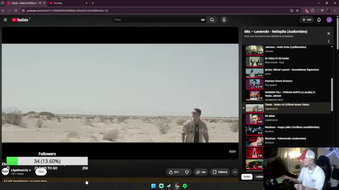Open the Chrome three-dot menu

[335, 11]
